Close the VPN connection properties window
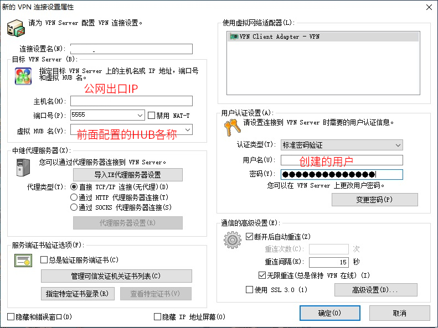The width and height of the screenshot is (438, 328). coord(429,7)
